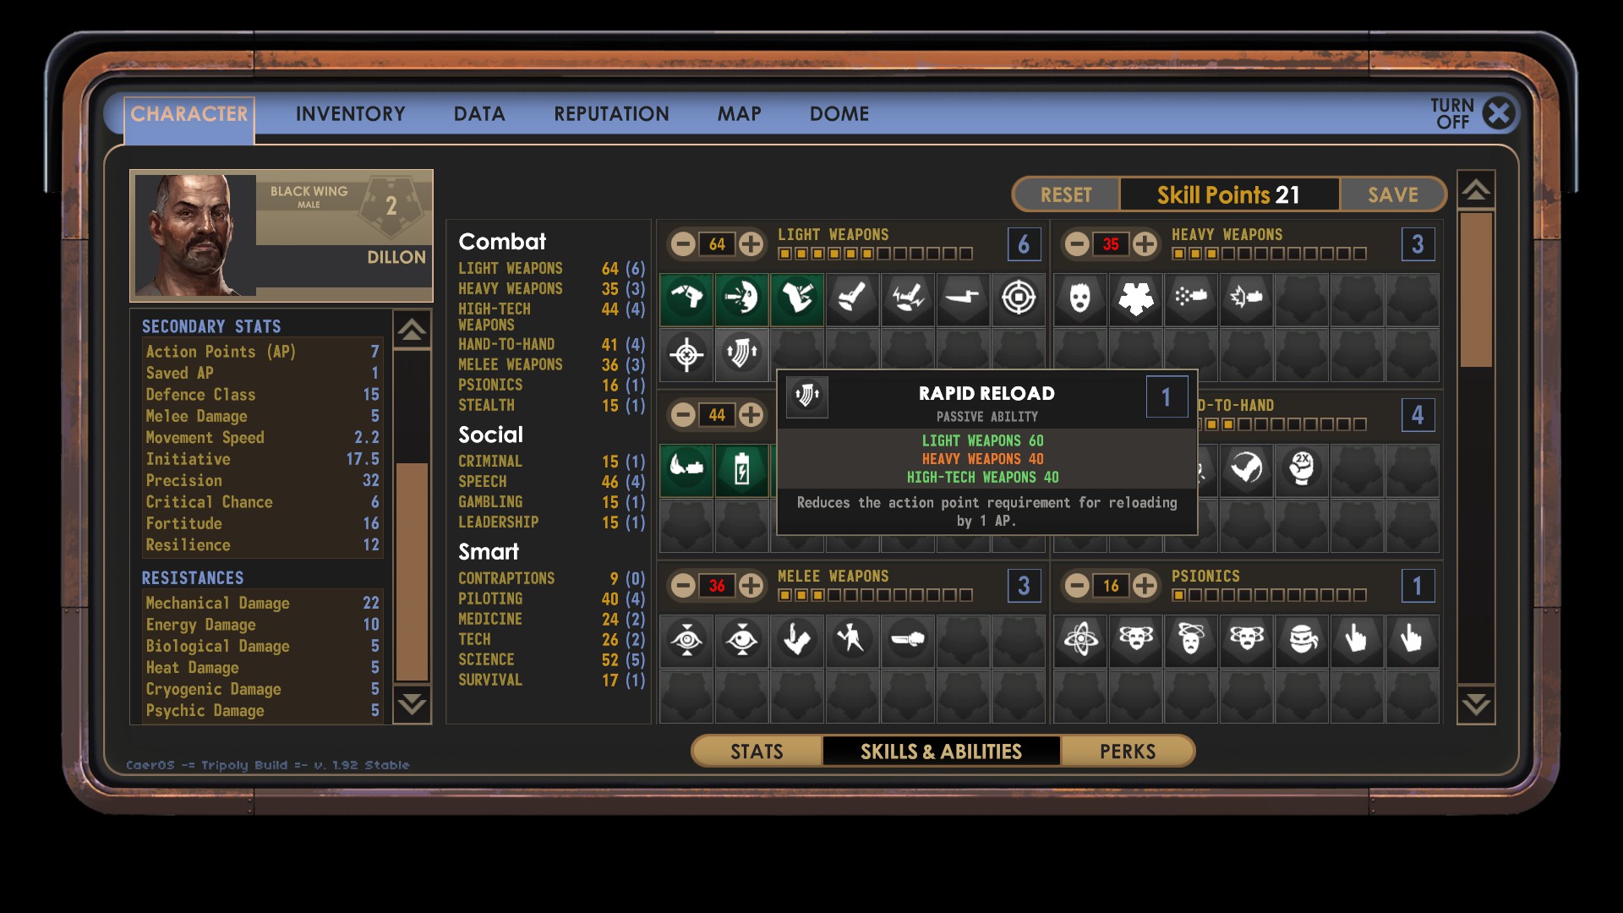Click the abilities panel scrollbar thumb
Screen dimensions: 1623x913
(1476, 290)
